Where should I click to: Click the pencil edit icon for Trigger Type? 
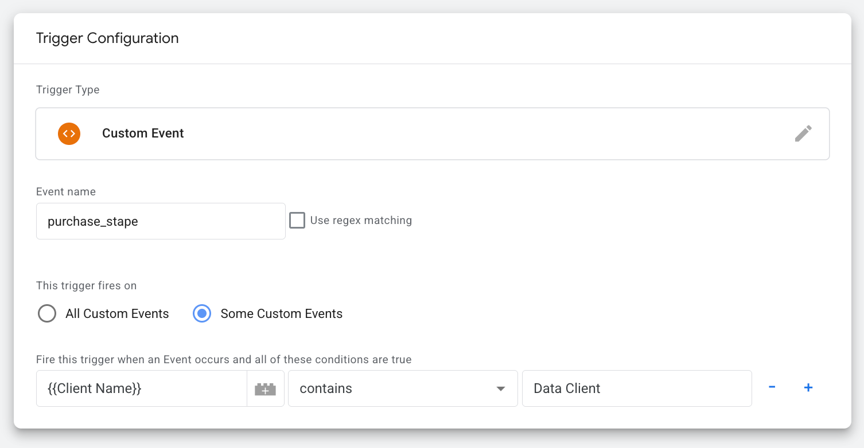(803, 133)
